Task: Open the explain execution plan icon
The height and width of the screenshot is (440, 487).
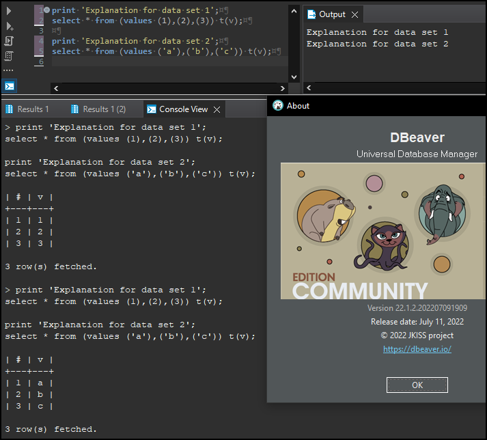Action: coord(9,56)
